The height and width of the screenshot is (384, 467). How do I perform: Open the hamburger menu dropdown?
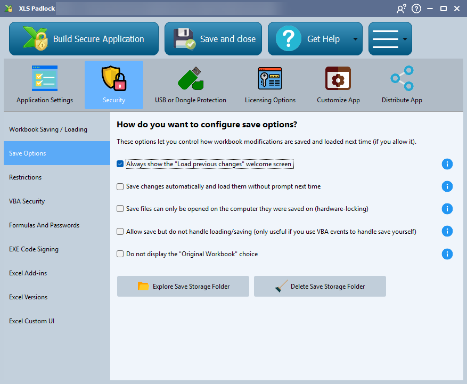[390, 39]
